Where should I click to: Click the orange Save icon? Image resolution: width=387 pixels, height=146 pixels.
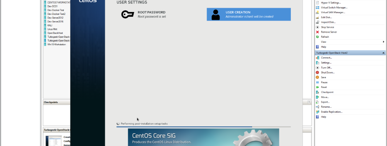pyautogui.click(x=317, y=77)
